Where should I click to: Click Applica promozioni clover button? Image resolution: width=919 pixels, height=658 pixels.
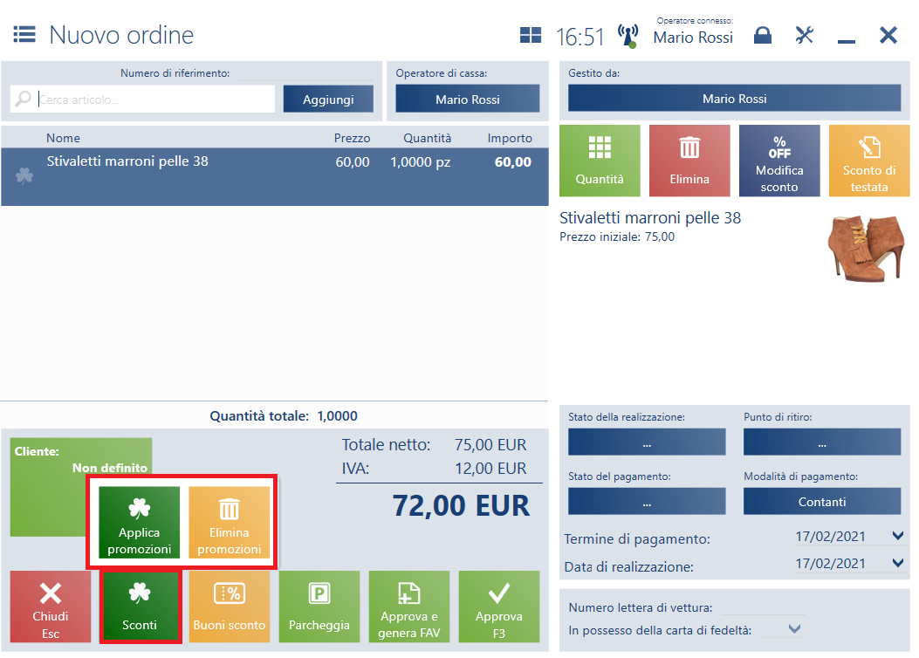140,523
